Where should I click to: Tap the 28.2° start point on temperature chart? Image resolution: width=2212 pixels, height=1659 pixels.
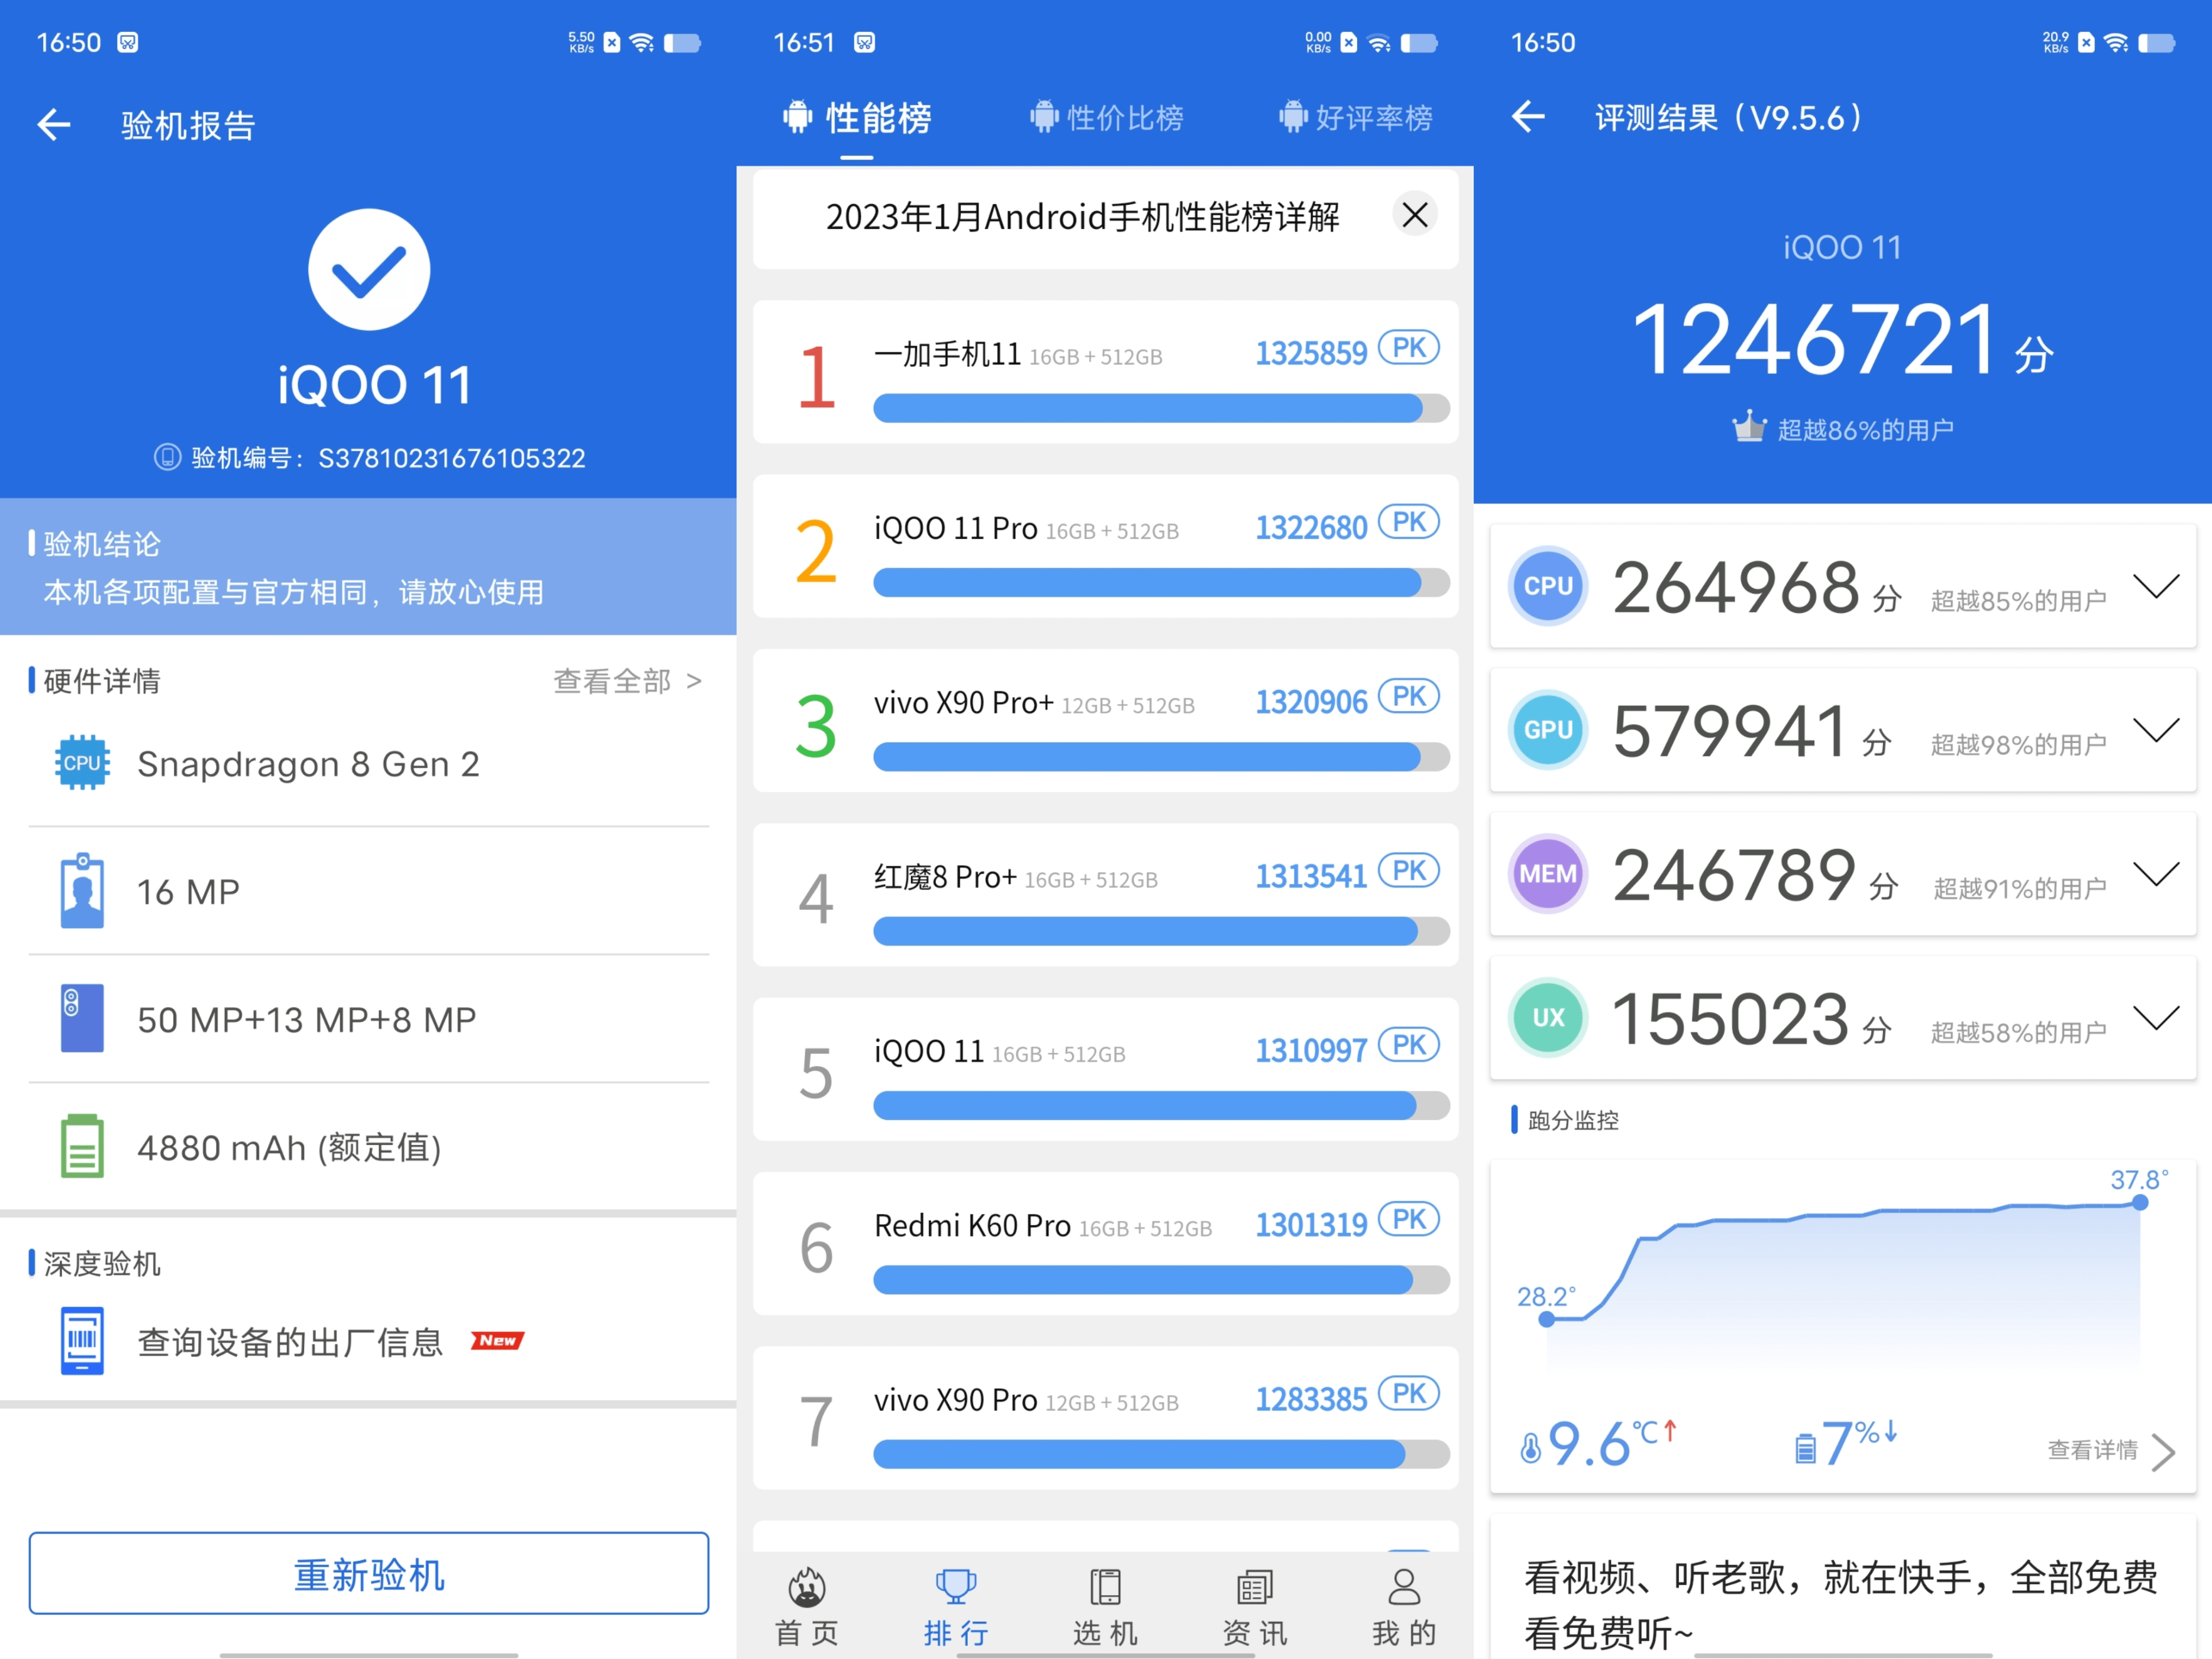point(1547,1319)
